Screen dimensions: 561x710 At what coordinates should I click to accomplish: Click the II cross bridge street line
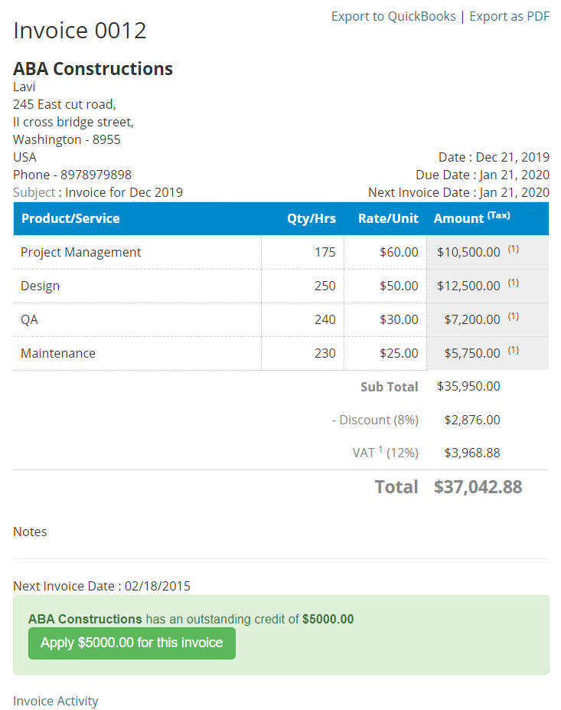coord(73,123)
